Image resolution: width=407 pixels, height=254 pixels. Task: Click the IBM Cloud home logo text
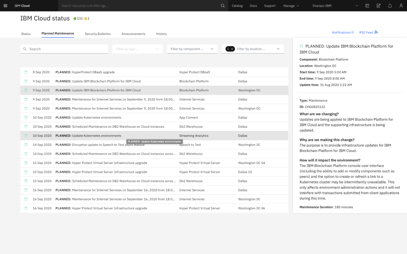click(x=22, y=6)
